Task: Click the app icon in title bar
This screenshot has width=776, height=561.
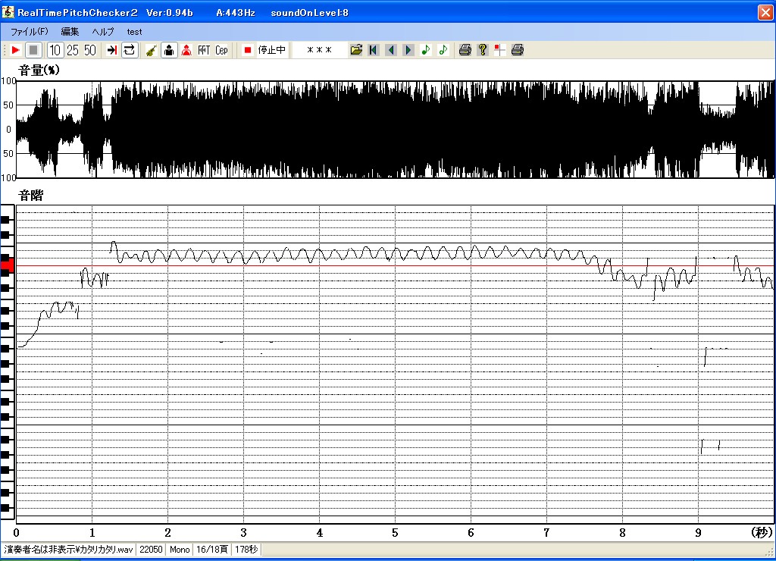Action: tap(8, 12)
